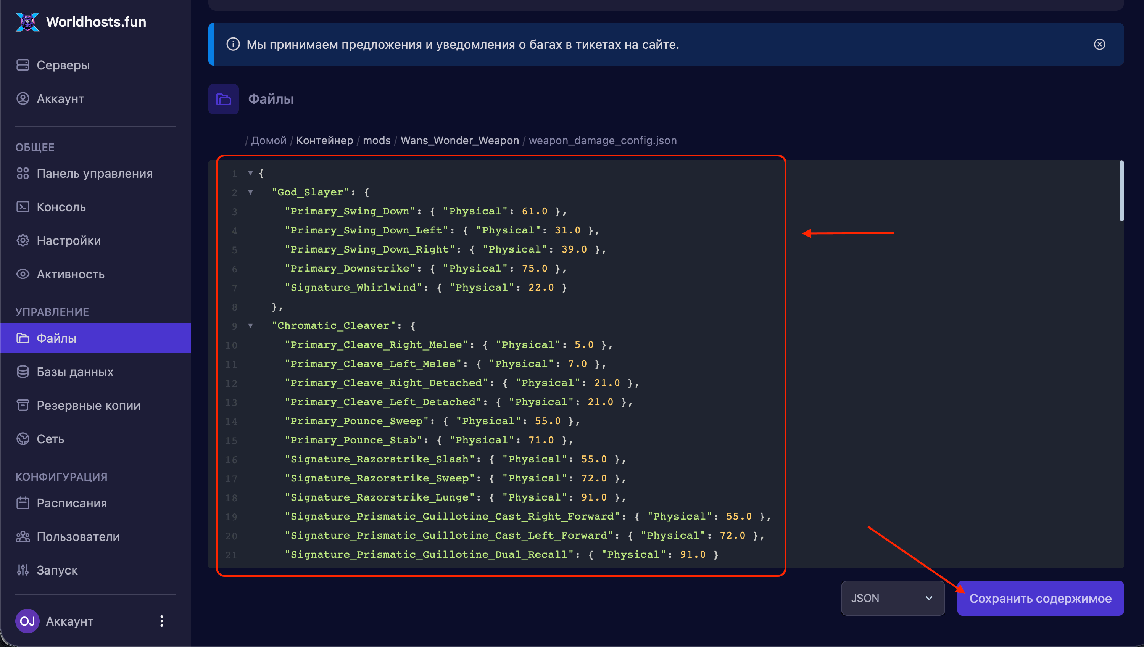Click the Worldhosts.fun logo icon
This screenshot has height=647, width=1144.
tap(27, 22)
